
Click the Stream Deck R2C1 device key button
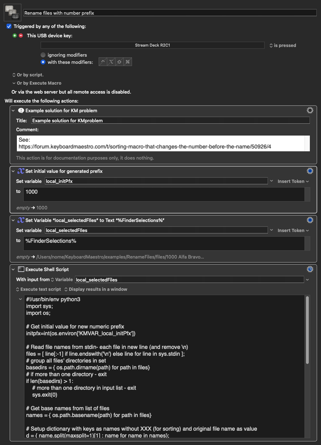(155, 46)
